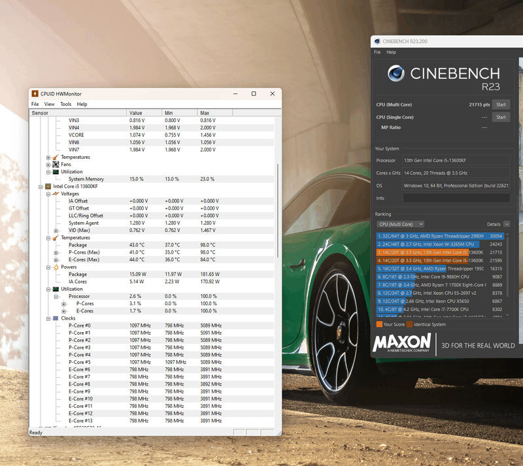523x466 pixels.
Task: Select the E-Core #13 clock row
Action: click(171, 421)
